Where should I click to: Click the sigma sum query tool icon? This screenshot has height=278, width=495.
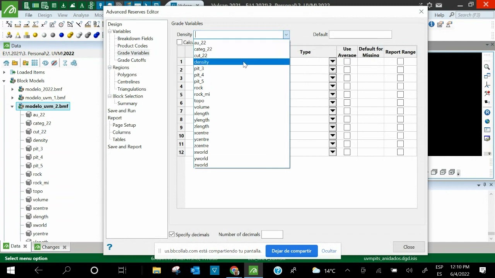pos(36,24)
